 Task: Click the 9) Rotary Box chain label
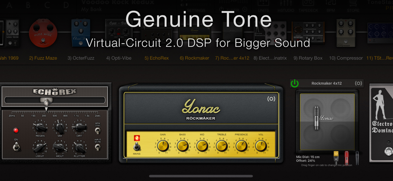pos(308,58)
